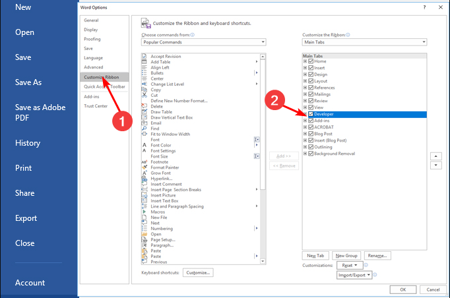Expand the View tab tree node

click(x=305, y=107)
